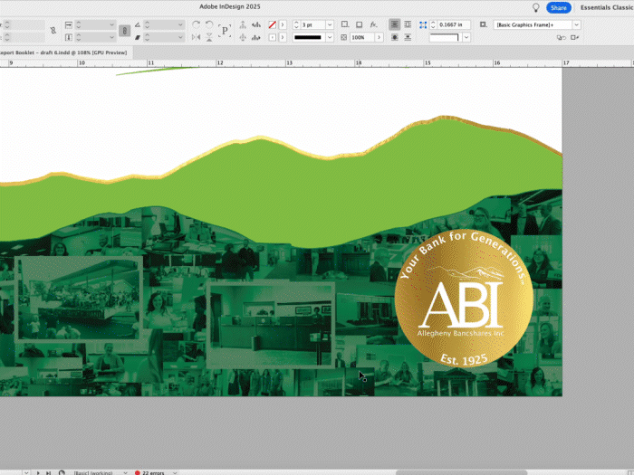This screenshot has width=634, height=475.
Task: Flip the selection vertically
Action: pyautogui.click(x=209, y=38)
